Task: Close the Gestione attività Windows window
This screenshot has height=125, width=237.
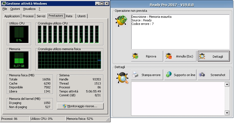Action: 107,4
